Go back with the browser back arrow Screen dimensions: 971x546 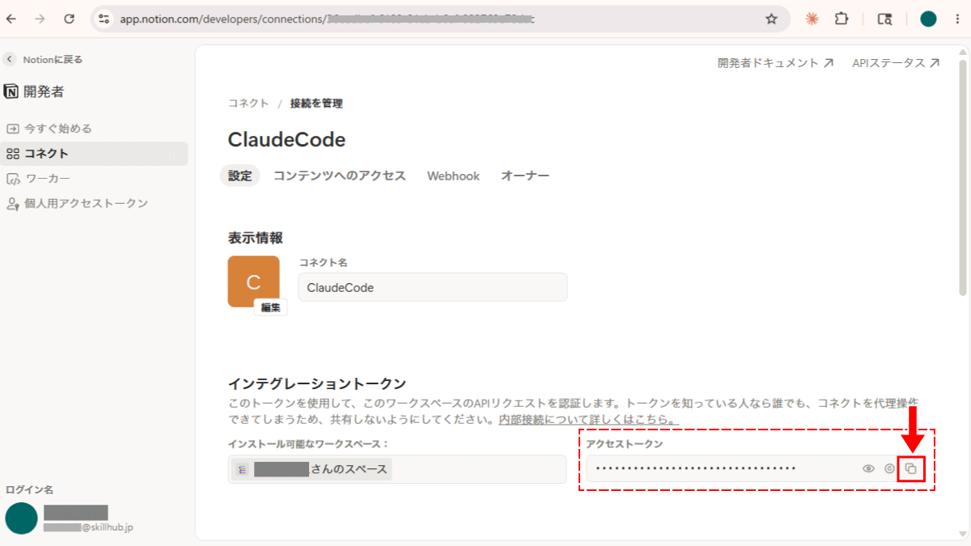(11, 19)
